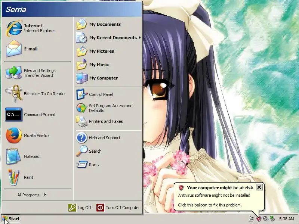
Task: Click 'Your computer might be at risk' title
Action: pyautogui.click(x=220, y=188)
